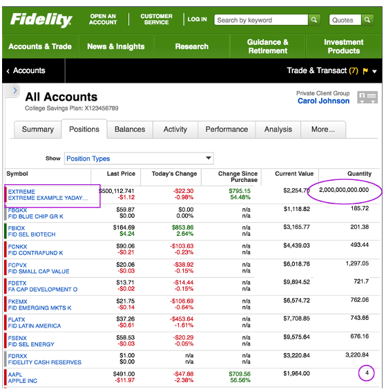Click the Last Price column header
The image size is (386, 391).
coord(121,174)
